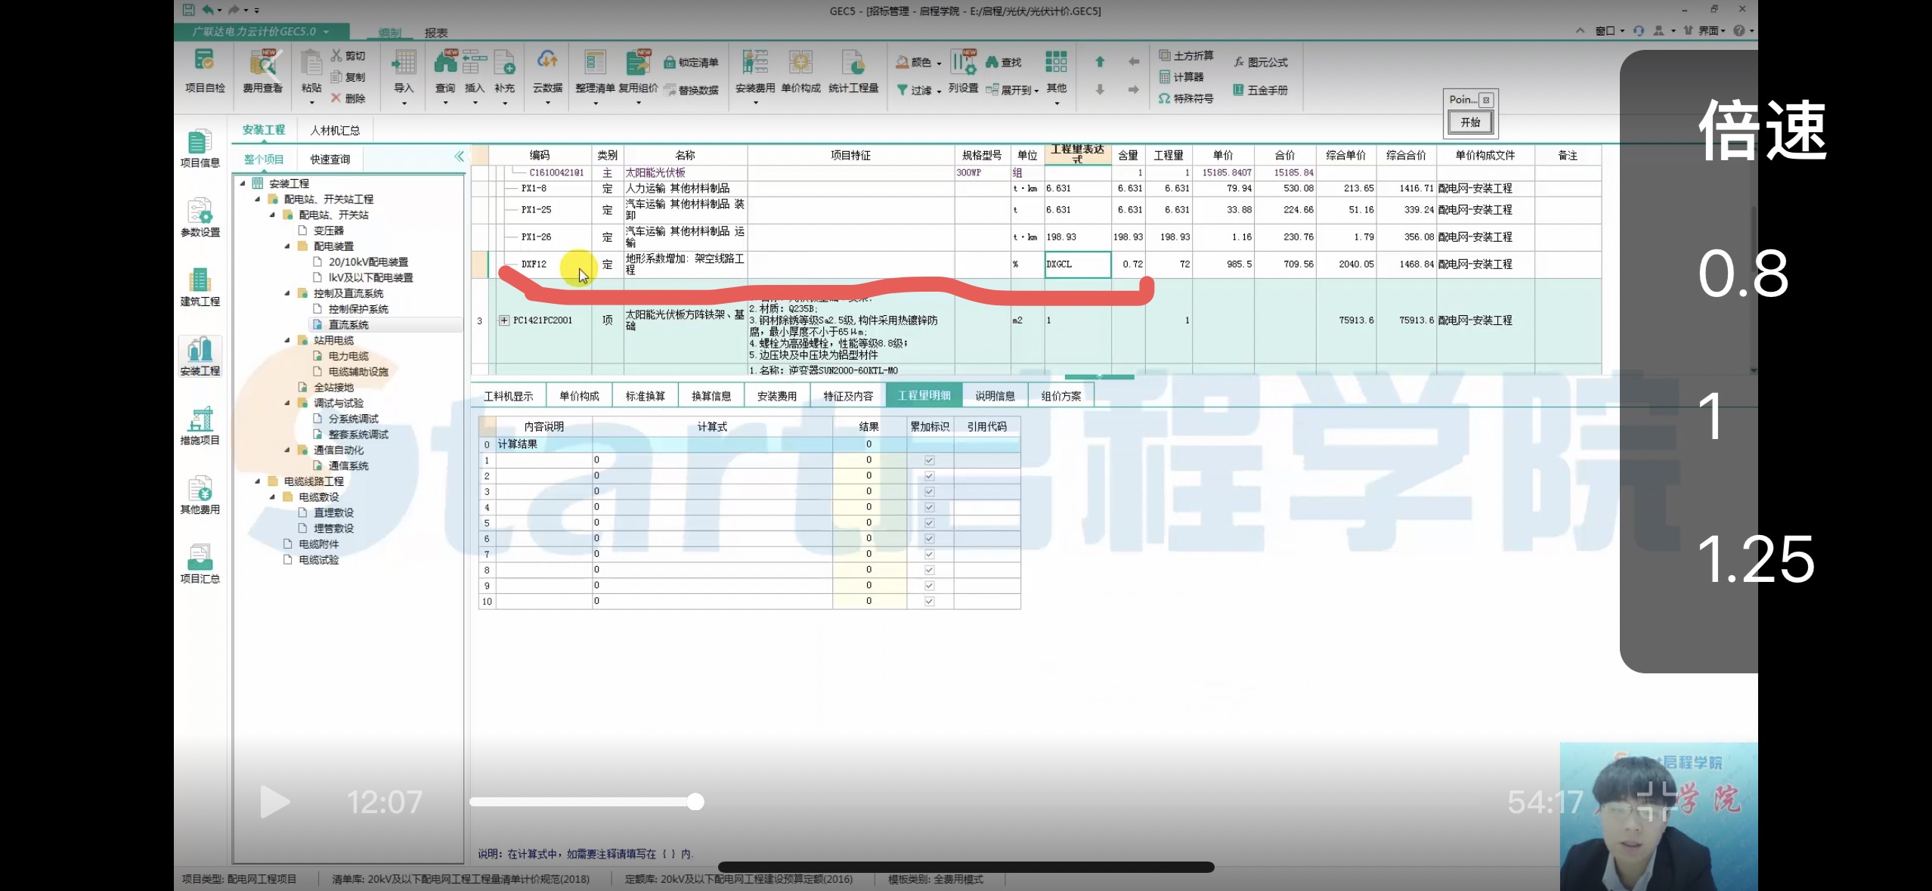The height and width of the screenshot is (891, 1932).
Task: Switch to the 人材机汇总 tab
Action: [335, 130]
